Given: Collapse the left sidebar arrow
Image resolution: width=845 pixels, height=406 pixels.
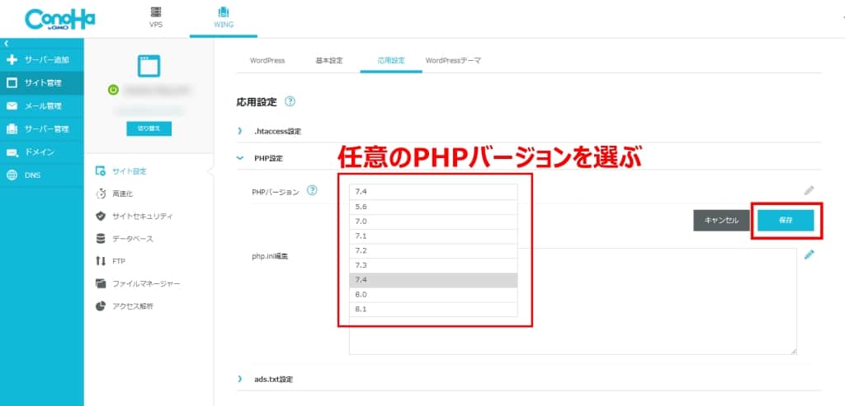Looking at the screenshot, I should [x=6, y=43].
